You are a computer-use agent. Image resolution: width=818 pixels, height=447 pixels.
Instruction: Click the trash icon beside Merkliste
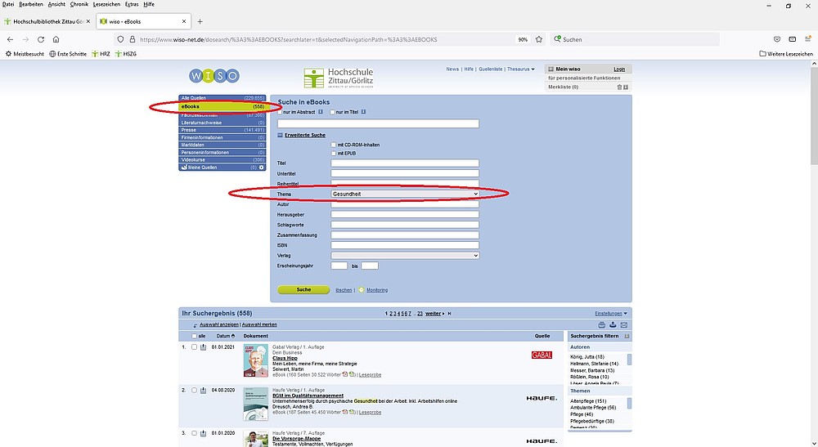coord(619,87)
